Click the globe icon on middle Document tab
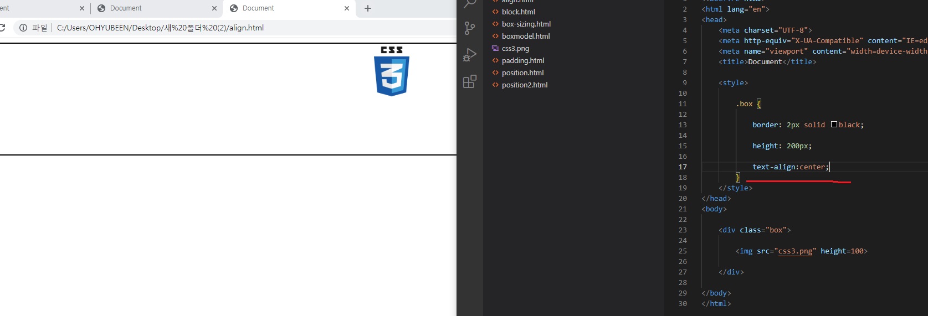 pos(101,8)
